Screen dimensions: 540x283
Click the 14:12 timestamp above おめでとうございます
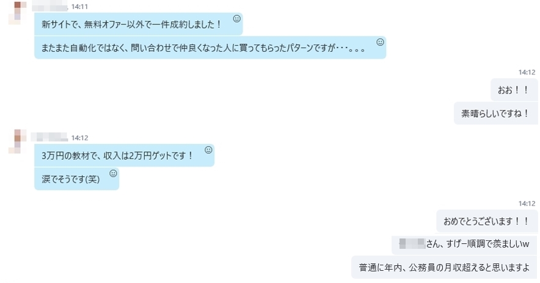pos(527,204)
